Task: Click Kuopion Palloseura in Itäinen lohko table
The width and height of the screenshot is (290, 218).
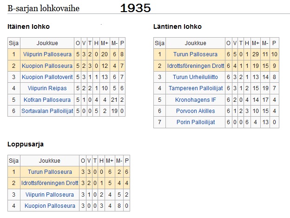Action: (47, 66)
